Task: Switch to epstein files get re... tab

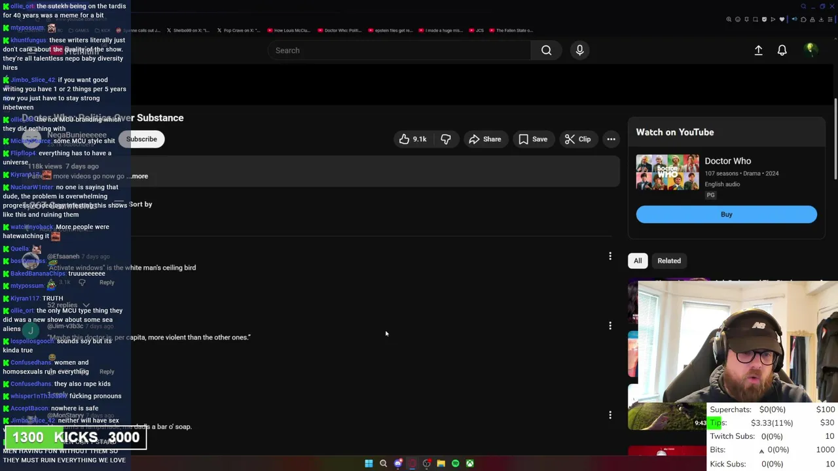Action: [390, 30]
